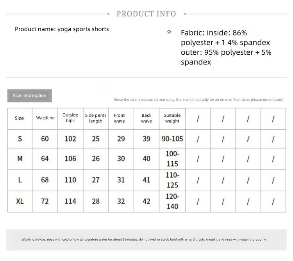Select the XL size row label

(x=20, y=201)
